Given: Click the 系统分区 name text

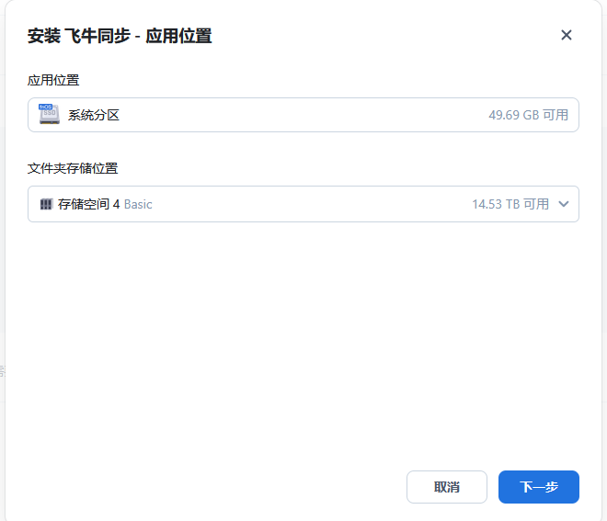Looking at the screenshot, I should 94,115.
